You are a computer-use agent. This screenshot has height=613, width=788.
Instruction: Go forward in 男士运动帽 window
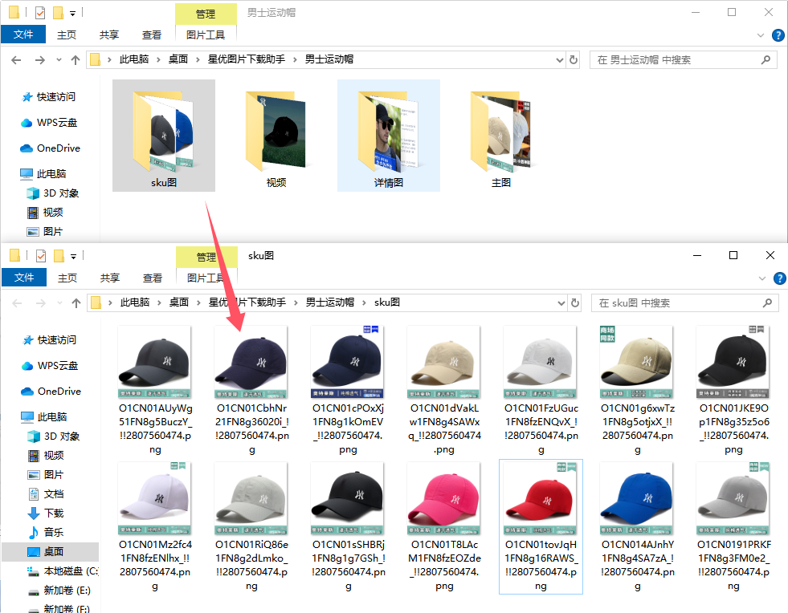pos(39,60)
